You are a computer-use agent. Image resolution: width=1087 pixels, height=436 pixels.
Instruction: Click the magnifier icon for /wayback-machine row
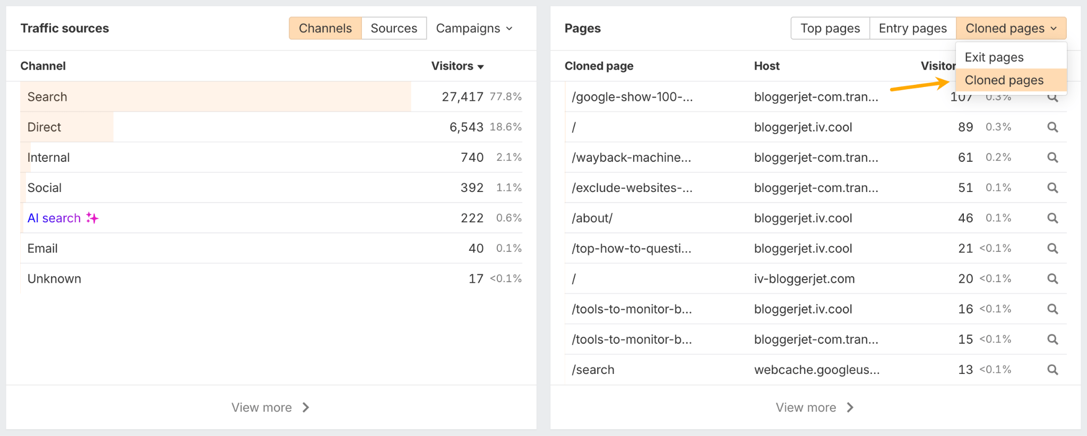point(1053,158)
